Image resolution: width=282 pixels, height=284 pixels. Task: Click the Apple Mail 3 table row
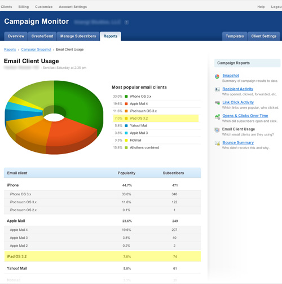click(x=103, y=238)
